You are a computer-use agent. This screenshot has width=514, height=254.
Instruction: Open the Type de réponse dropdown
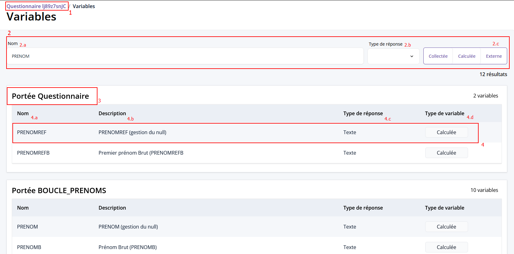click(393, 56)
